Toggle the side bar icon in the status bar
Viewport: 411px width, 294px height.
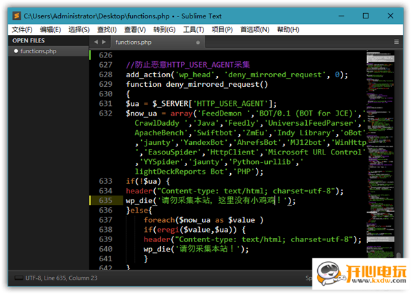click(x=19, y=278)
